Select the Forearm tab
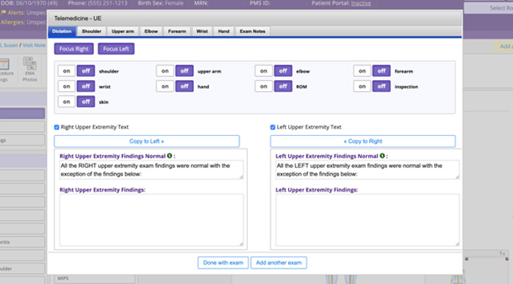The height and width of the screenshot is (284, 513). pyautogui.click(x=177, y=32)
